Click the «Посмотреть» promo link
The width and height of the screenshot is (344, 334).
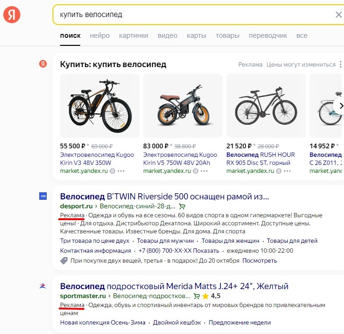pos(259,260)
